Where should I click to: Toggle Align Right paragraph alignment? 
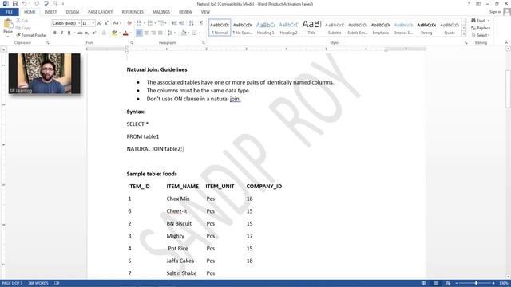click(x=153, y=33)
